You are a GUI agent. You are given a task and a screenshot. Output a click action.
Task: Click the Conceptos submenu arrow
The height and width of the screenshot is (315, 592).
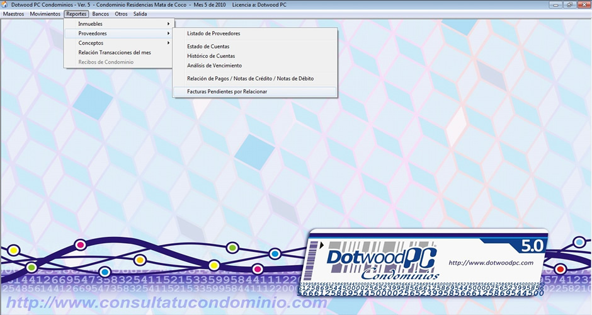[x=168, y=43]
